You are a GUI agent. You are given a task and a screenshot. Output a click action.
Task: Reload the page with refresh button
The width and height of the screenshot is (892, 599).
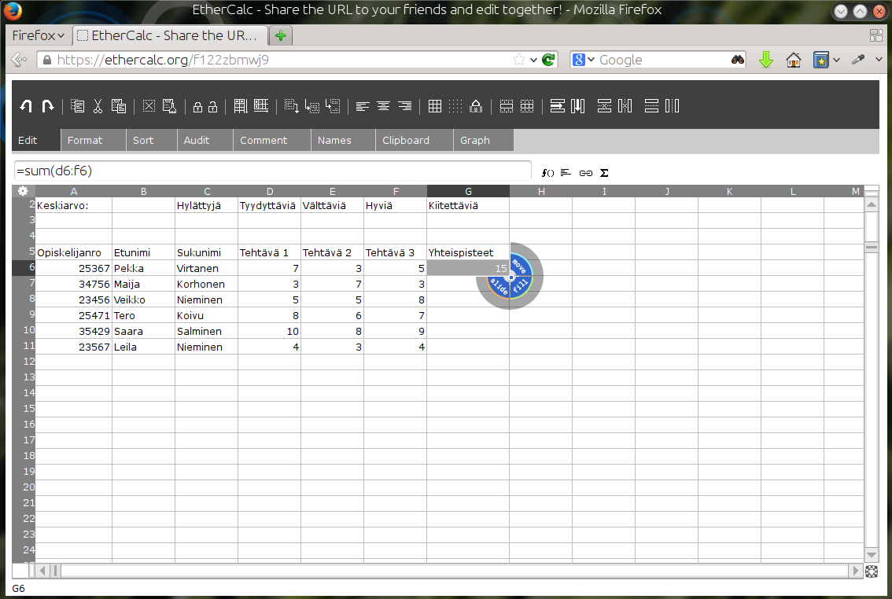click(x=548, y=60)
